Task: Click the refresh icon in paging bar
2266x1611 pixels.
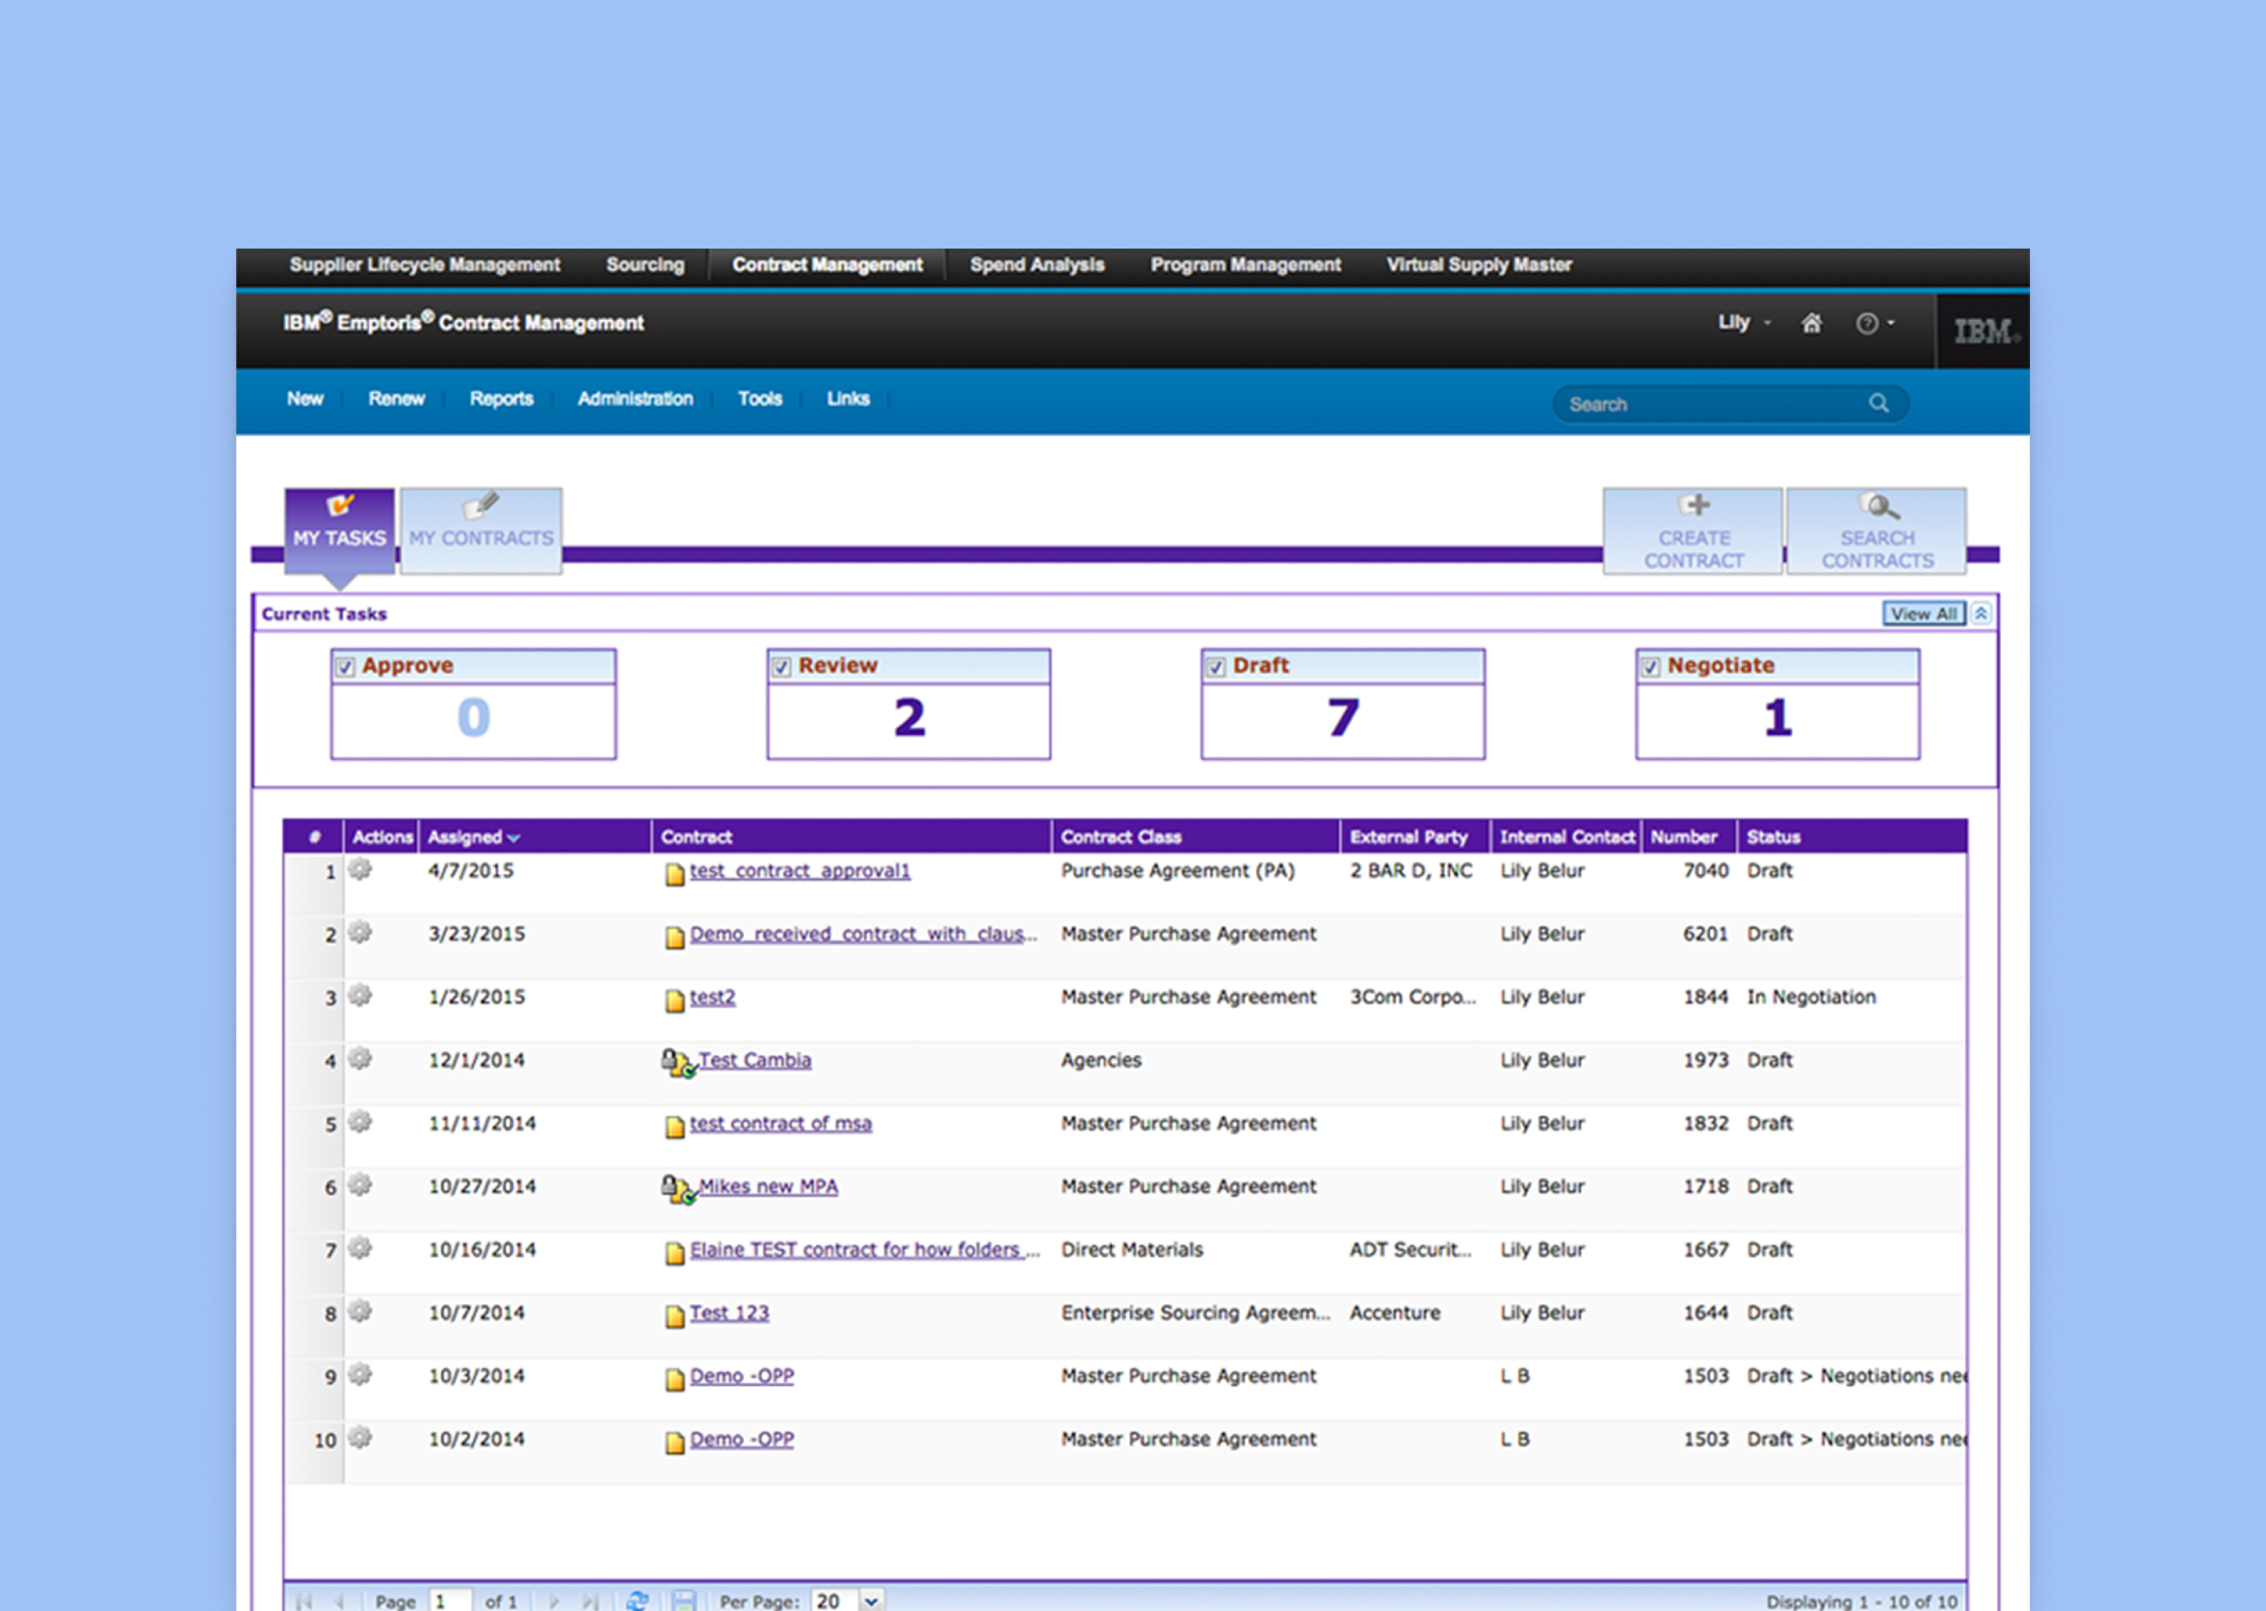Action: pyautogui.click(x=638, y=1600)
